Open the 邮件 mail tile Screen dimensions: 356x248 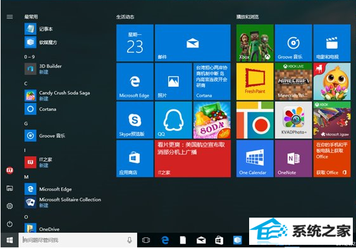192,43
